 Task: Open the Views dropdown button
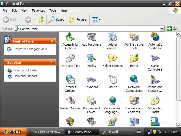tap(96, 20)
